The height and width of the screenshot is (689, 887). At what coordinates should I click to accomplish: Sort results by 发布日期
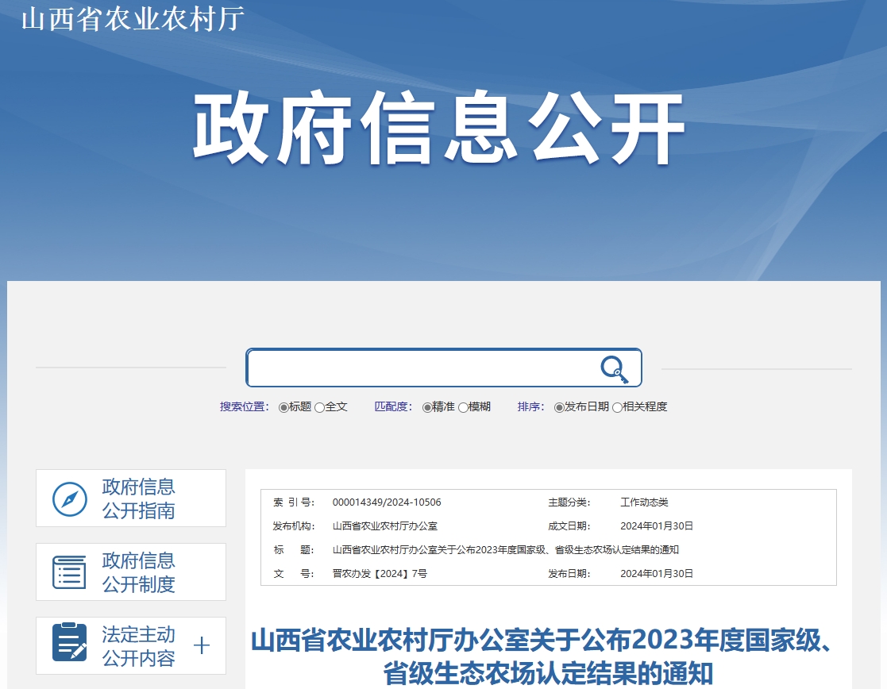(x=559, y=407)
